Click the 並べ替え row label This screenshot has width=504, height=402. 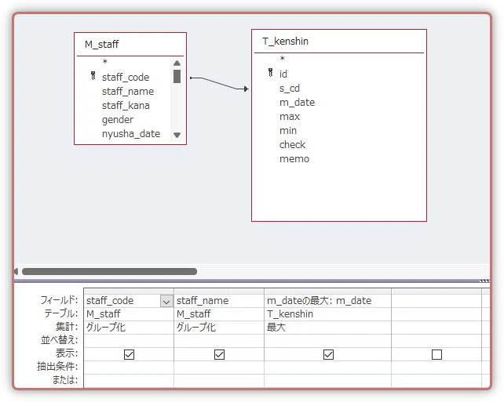[60, 340]
